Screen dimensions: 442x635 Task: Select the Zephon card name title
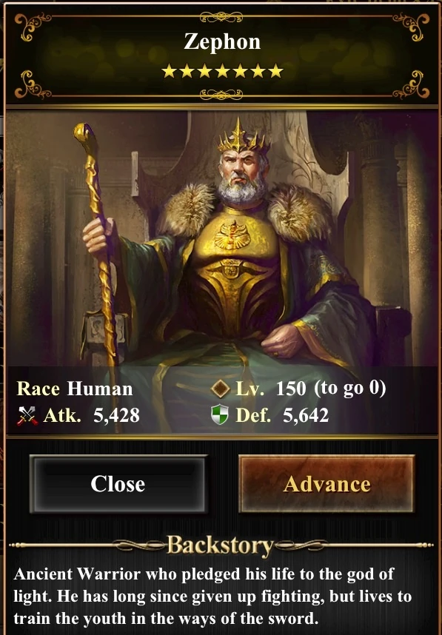(222, 41)
